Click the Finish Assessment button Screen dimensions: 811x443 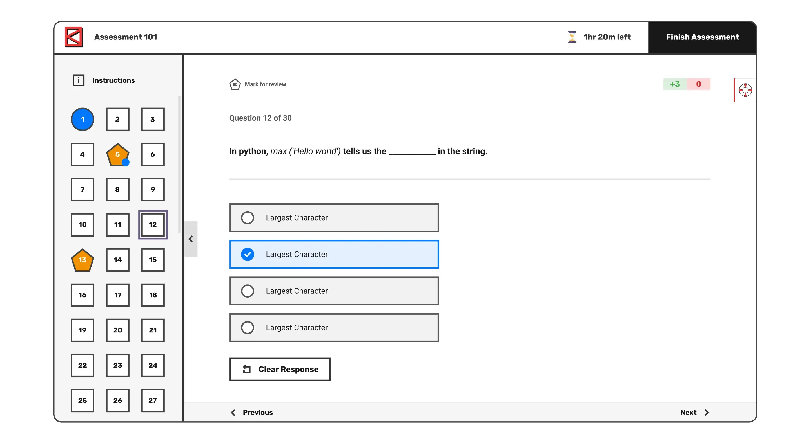[x=702, y=37]
